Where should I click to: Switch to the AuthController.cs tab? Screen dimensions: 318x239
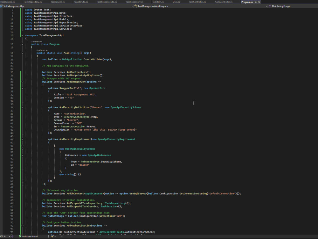click(x=224, y=2)
